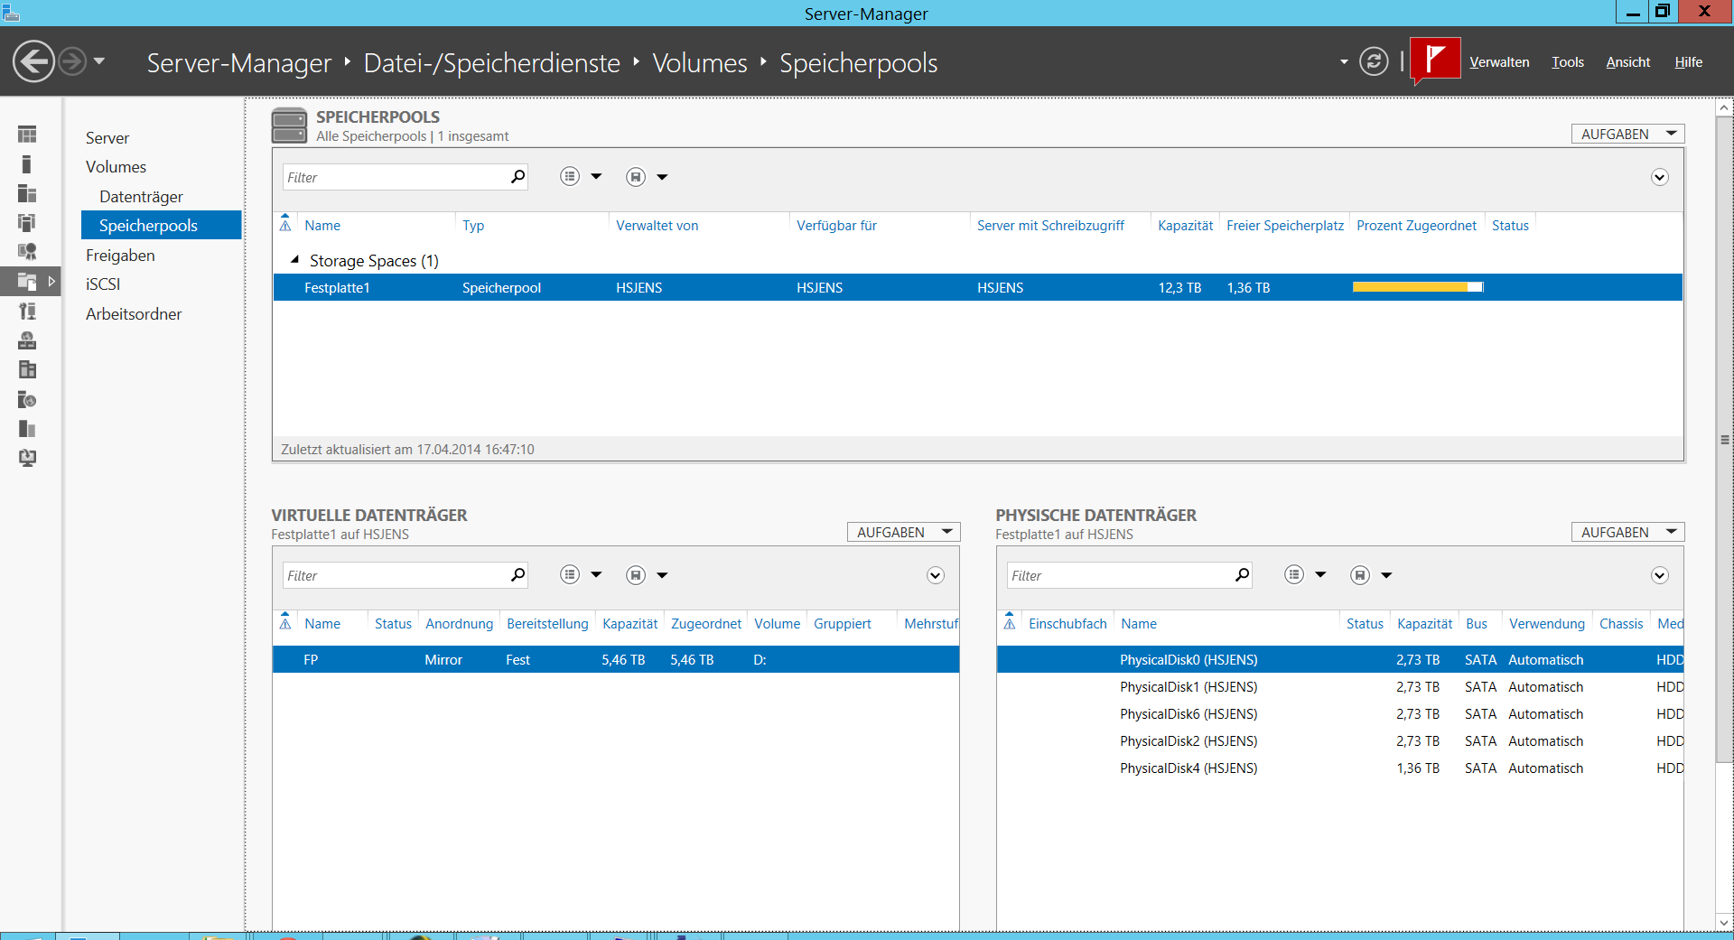Select Server in the navigation list
The width and height of the screenshot is (1734, 940).
(x=107, y=137)
